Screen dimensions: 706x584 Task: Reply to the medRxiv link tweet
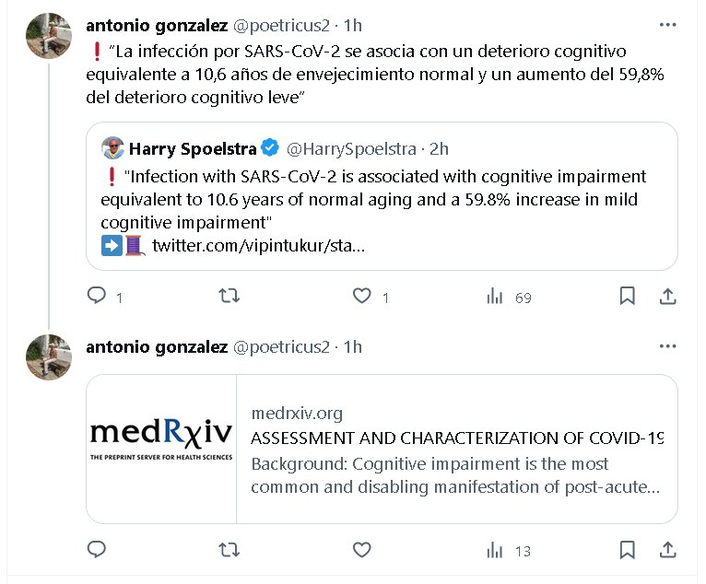(97, 550)
